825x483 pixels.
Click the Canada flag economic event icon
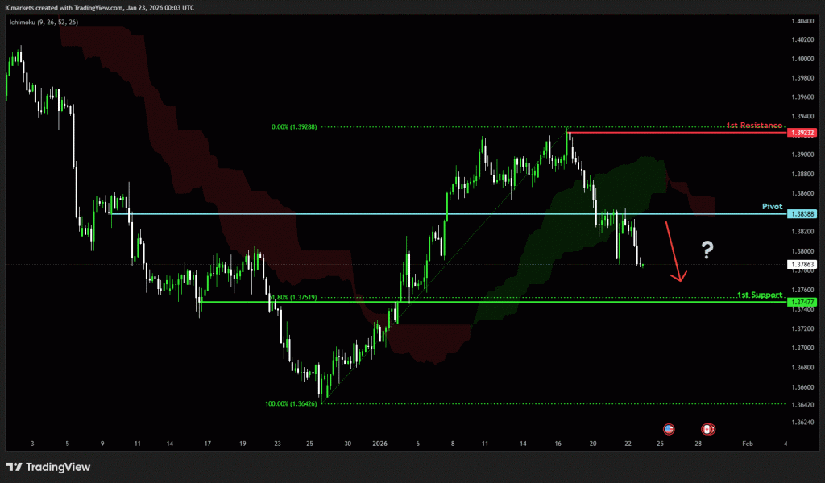(707, 429)
